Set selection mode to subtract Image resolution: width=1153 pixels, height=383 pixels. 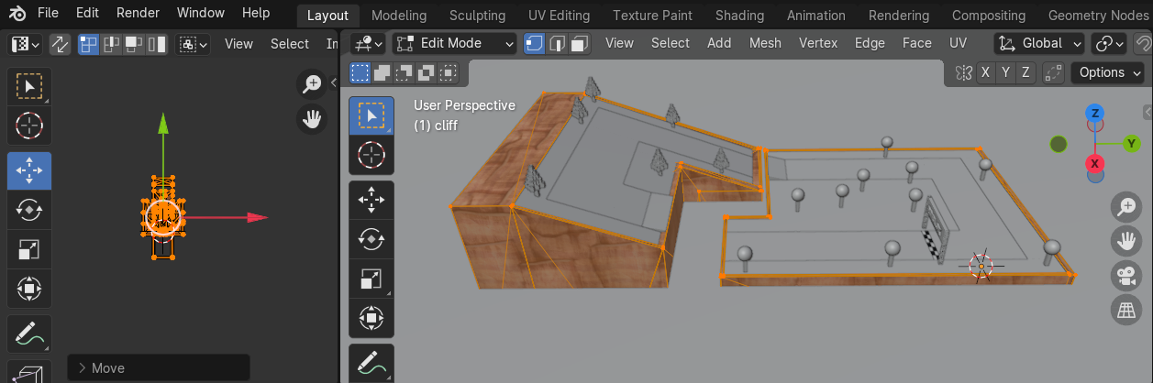[405, 72]
